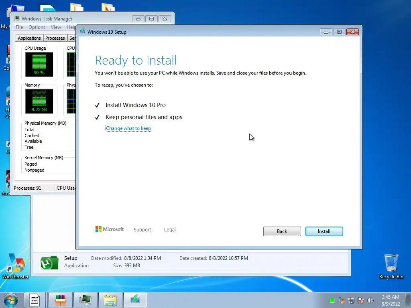
Task: Open the File menu in Task Manager
Action: (19, 27)
